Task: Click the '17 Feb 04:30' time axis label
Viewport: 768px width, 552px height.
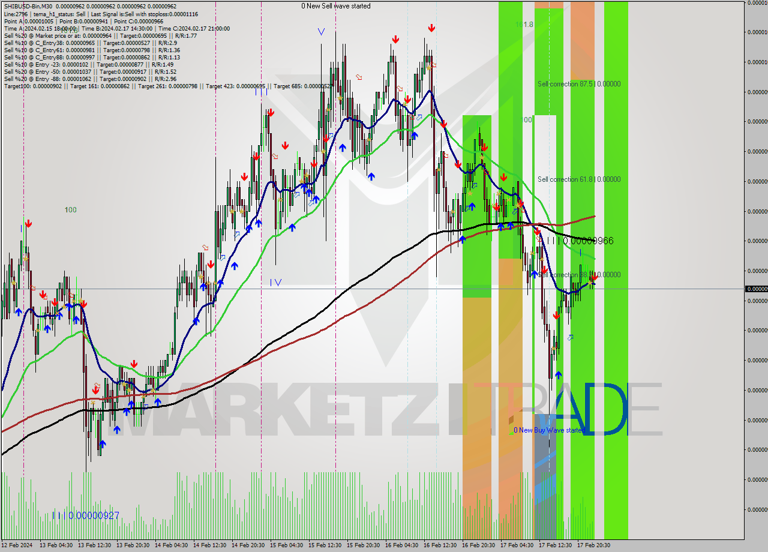Action: pos(517,545)
